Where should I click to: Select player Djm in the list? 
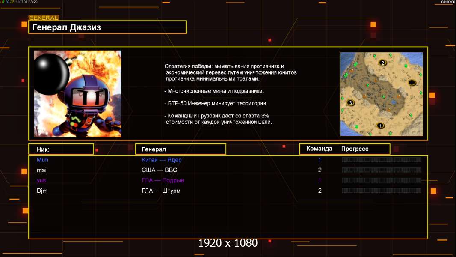point(42,191)
